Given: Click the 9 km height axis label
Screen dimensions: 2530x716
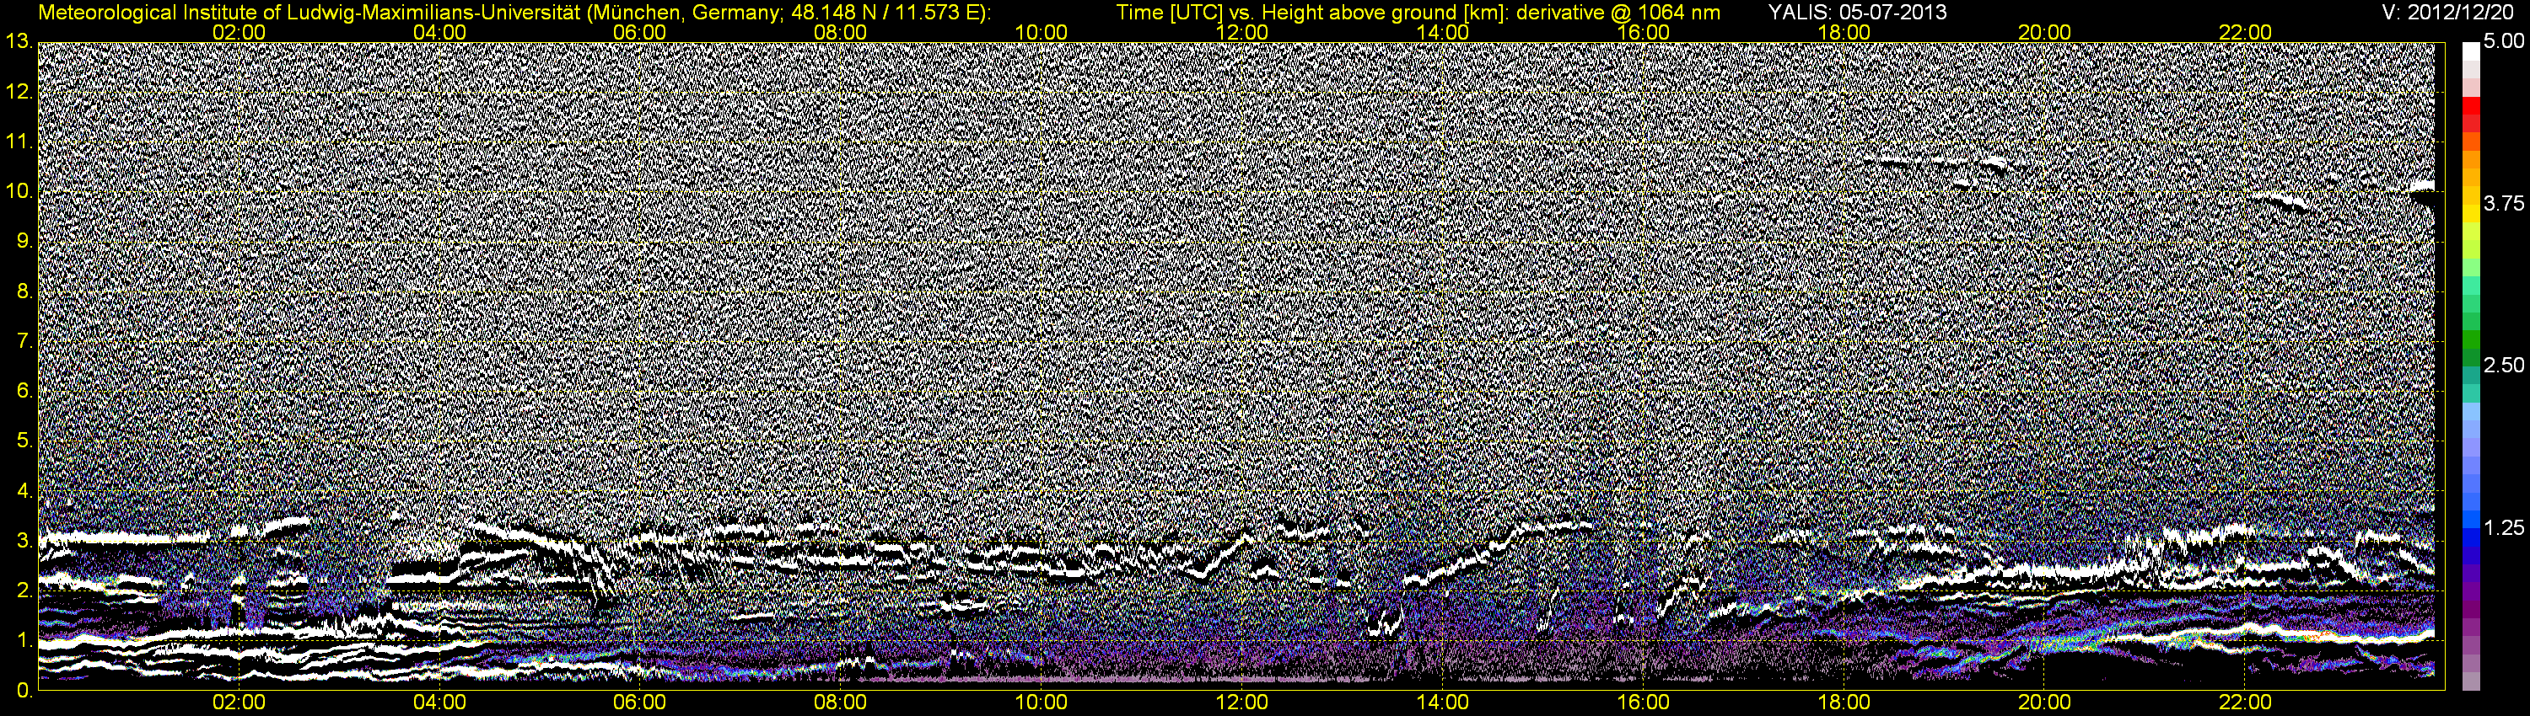Looking at the screenshot, I should 24,241.
